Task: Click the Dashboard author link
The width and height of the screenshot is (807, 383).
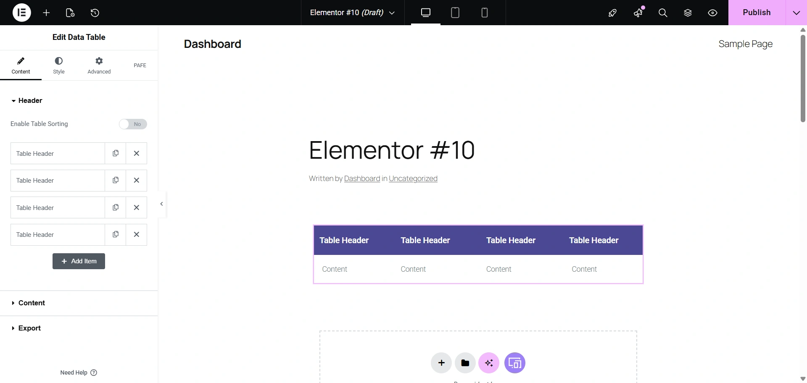Action: (x=362, y=178)
